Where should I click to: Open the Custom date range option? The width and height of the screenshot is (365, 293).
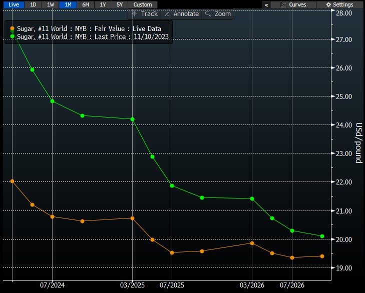click(x=143, y=4)
